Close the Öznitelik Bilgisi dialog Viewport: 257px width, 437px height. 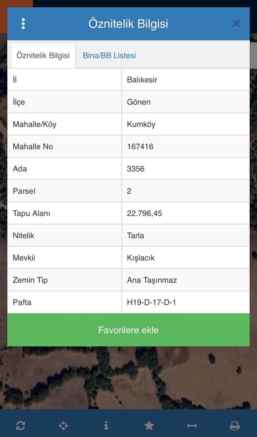tap(236, 24)
